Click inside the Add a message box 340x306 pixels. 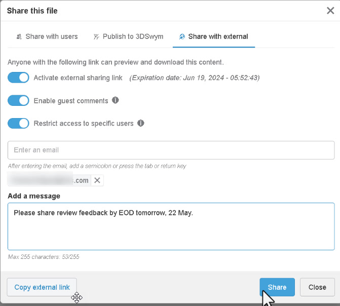coord(171,231)
